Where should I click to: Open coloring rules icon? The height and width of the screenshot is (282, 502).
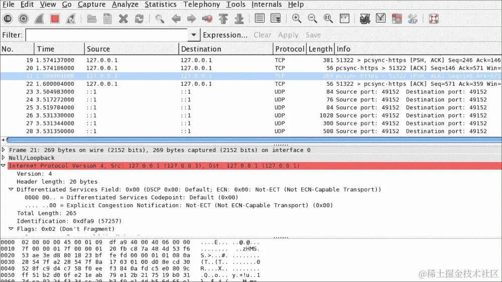coord(397,19)
